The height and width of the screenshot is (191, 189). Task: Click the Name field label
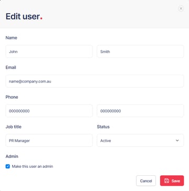12,38
